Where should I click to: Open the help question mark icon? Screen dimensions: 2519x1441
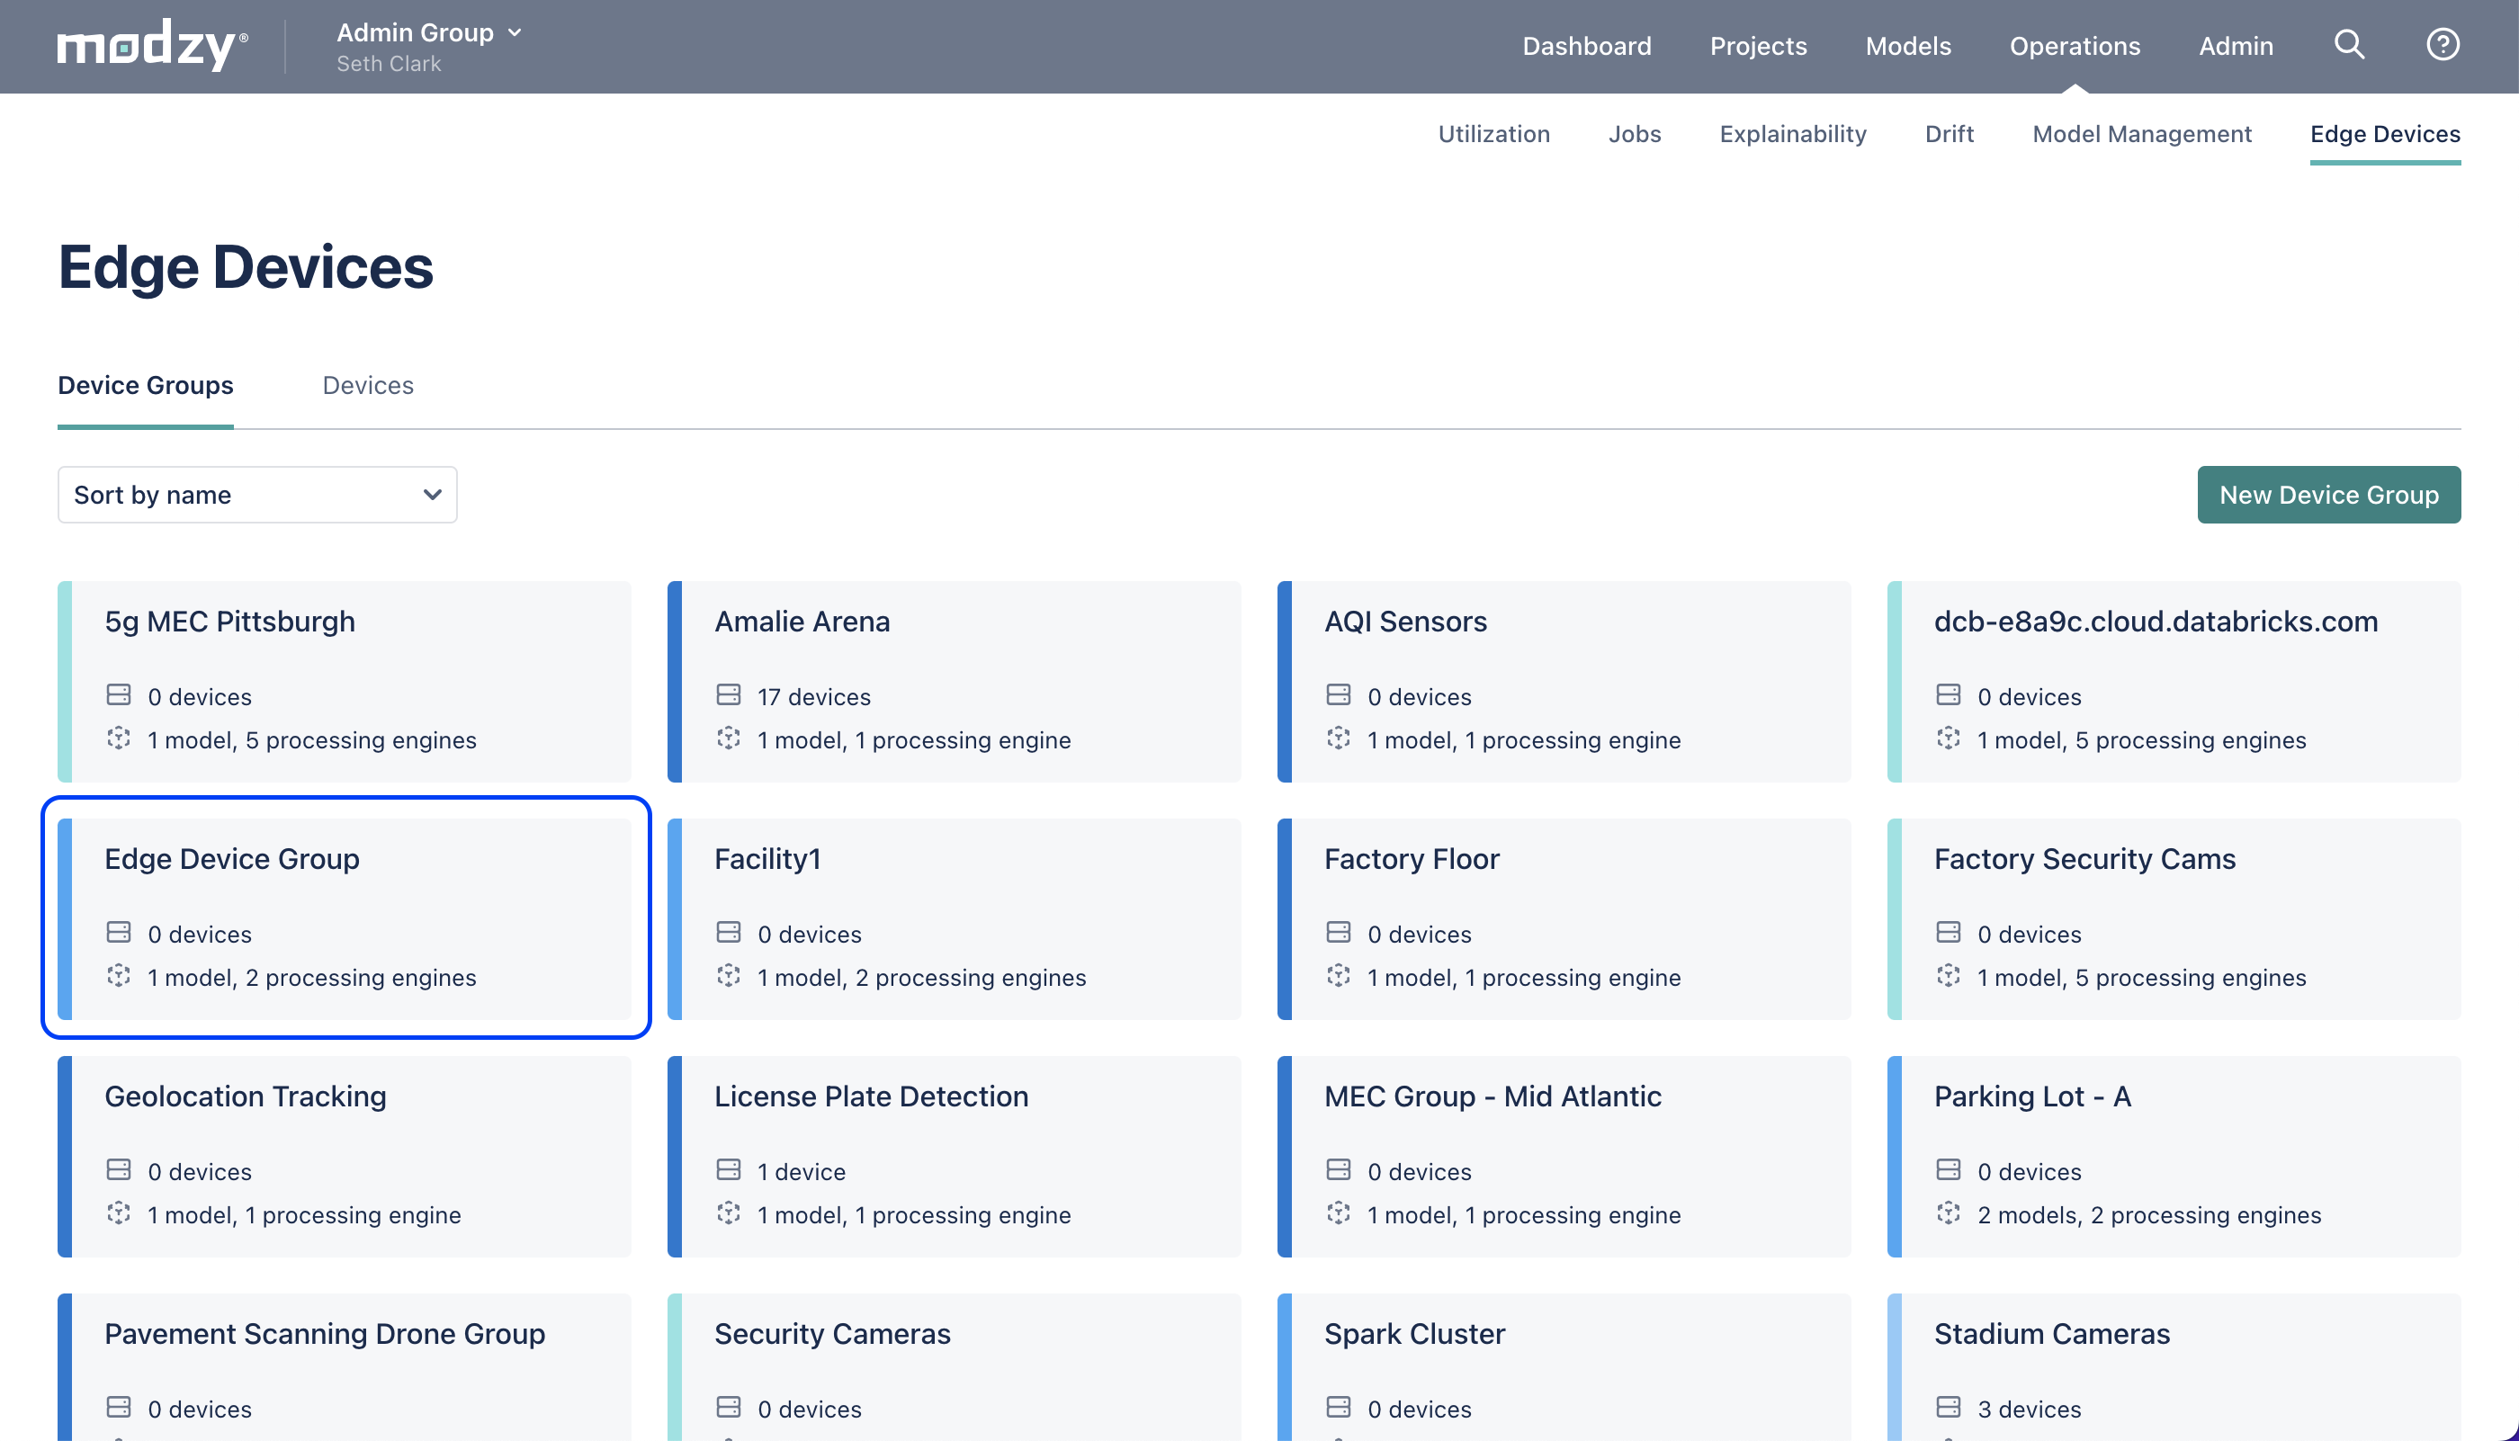pyautogui.click(x=2442, y=45)
